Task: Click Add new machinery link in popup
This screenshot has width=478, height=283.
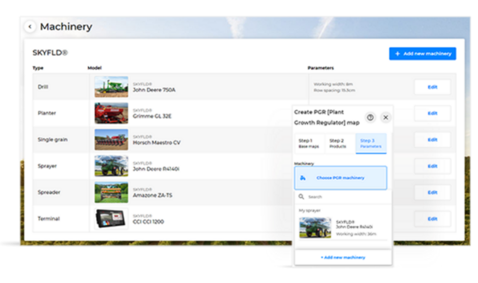Action: click(x=343, y=257)
